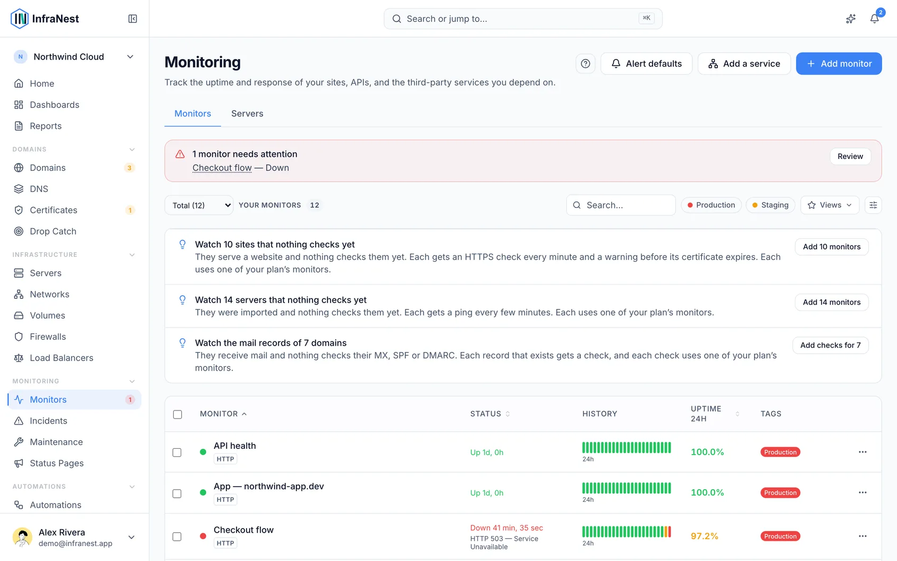897x561 pixels.
Task: Open Firewalls in the sidebar
Action: point(74,337)
